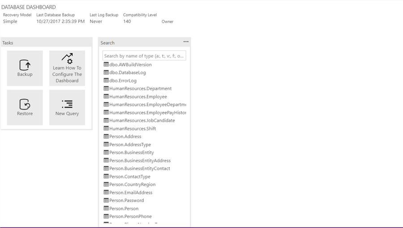Click the table icon for Person.CountryRegion
The height and width of the screenshot is (228, 403).
[106, 184]
